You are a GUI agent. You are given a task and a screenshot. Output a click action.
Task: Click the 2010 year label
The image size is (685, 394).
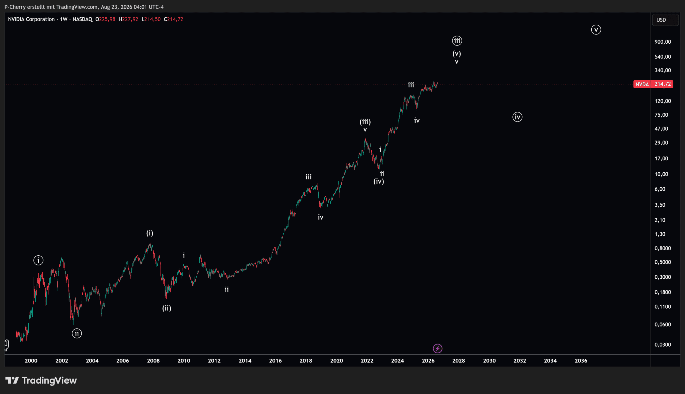point(184,361)
